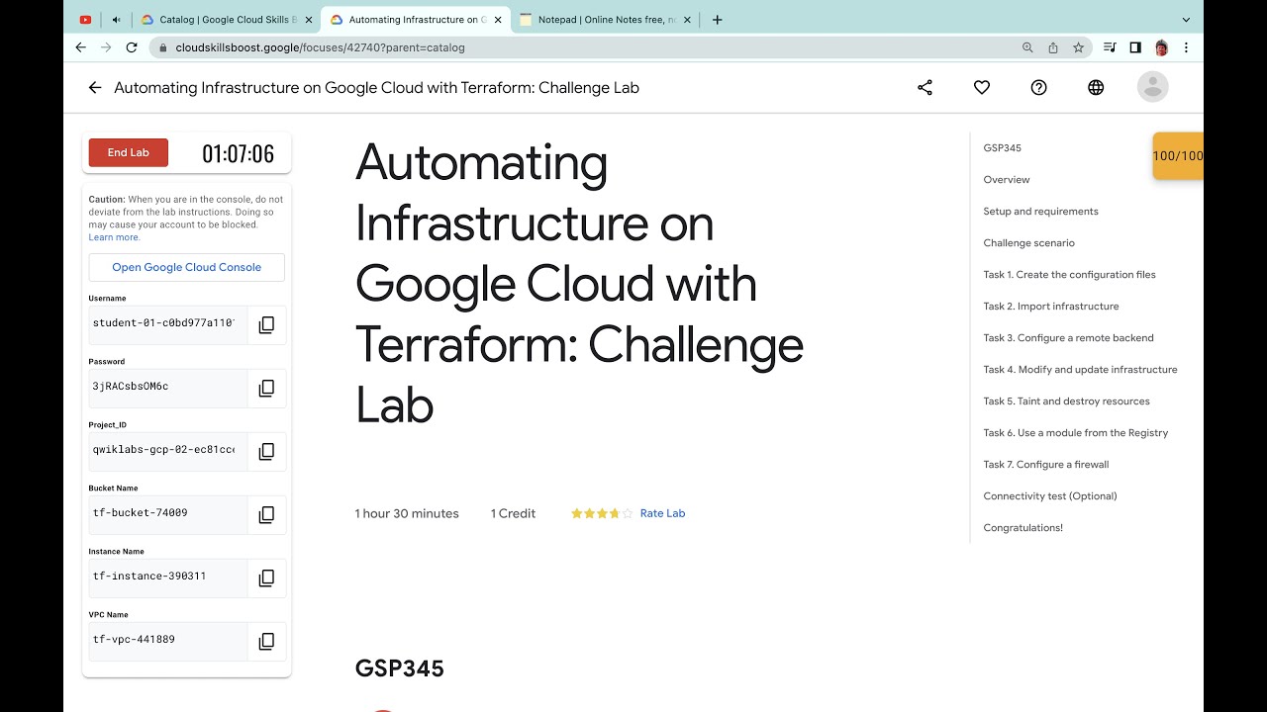Reload the page in Chrome
Image resolution: width=1267 pixels, height=712 pixels.
132,47
